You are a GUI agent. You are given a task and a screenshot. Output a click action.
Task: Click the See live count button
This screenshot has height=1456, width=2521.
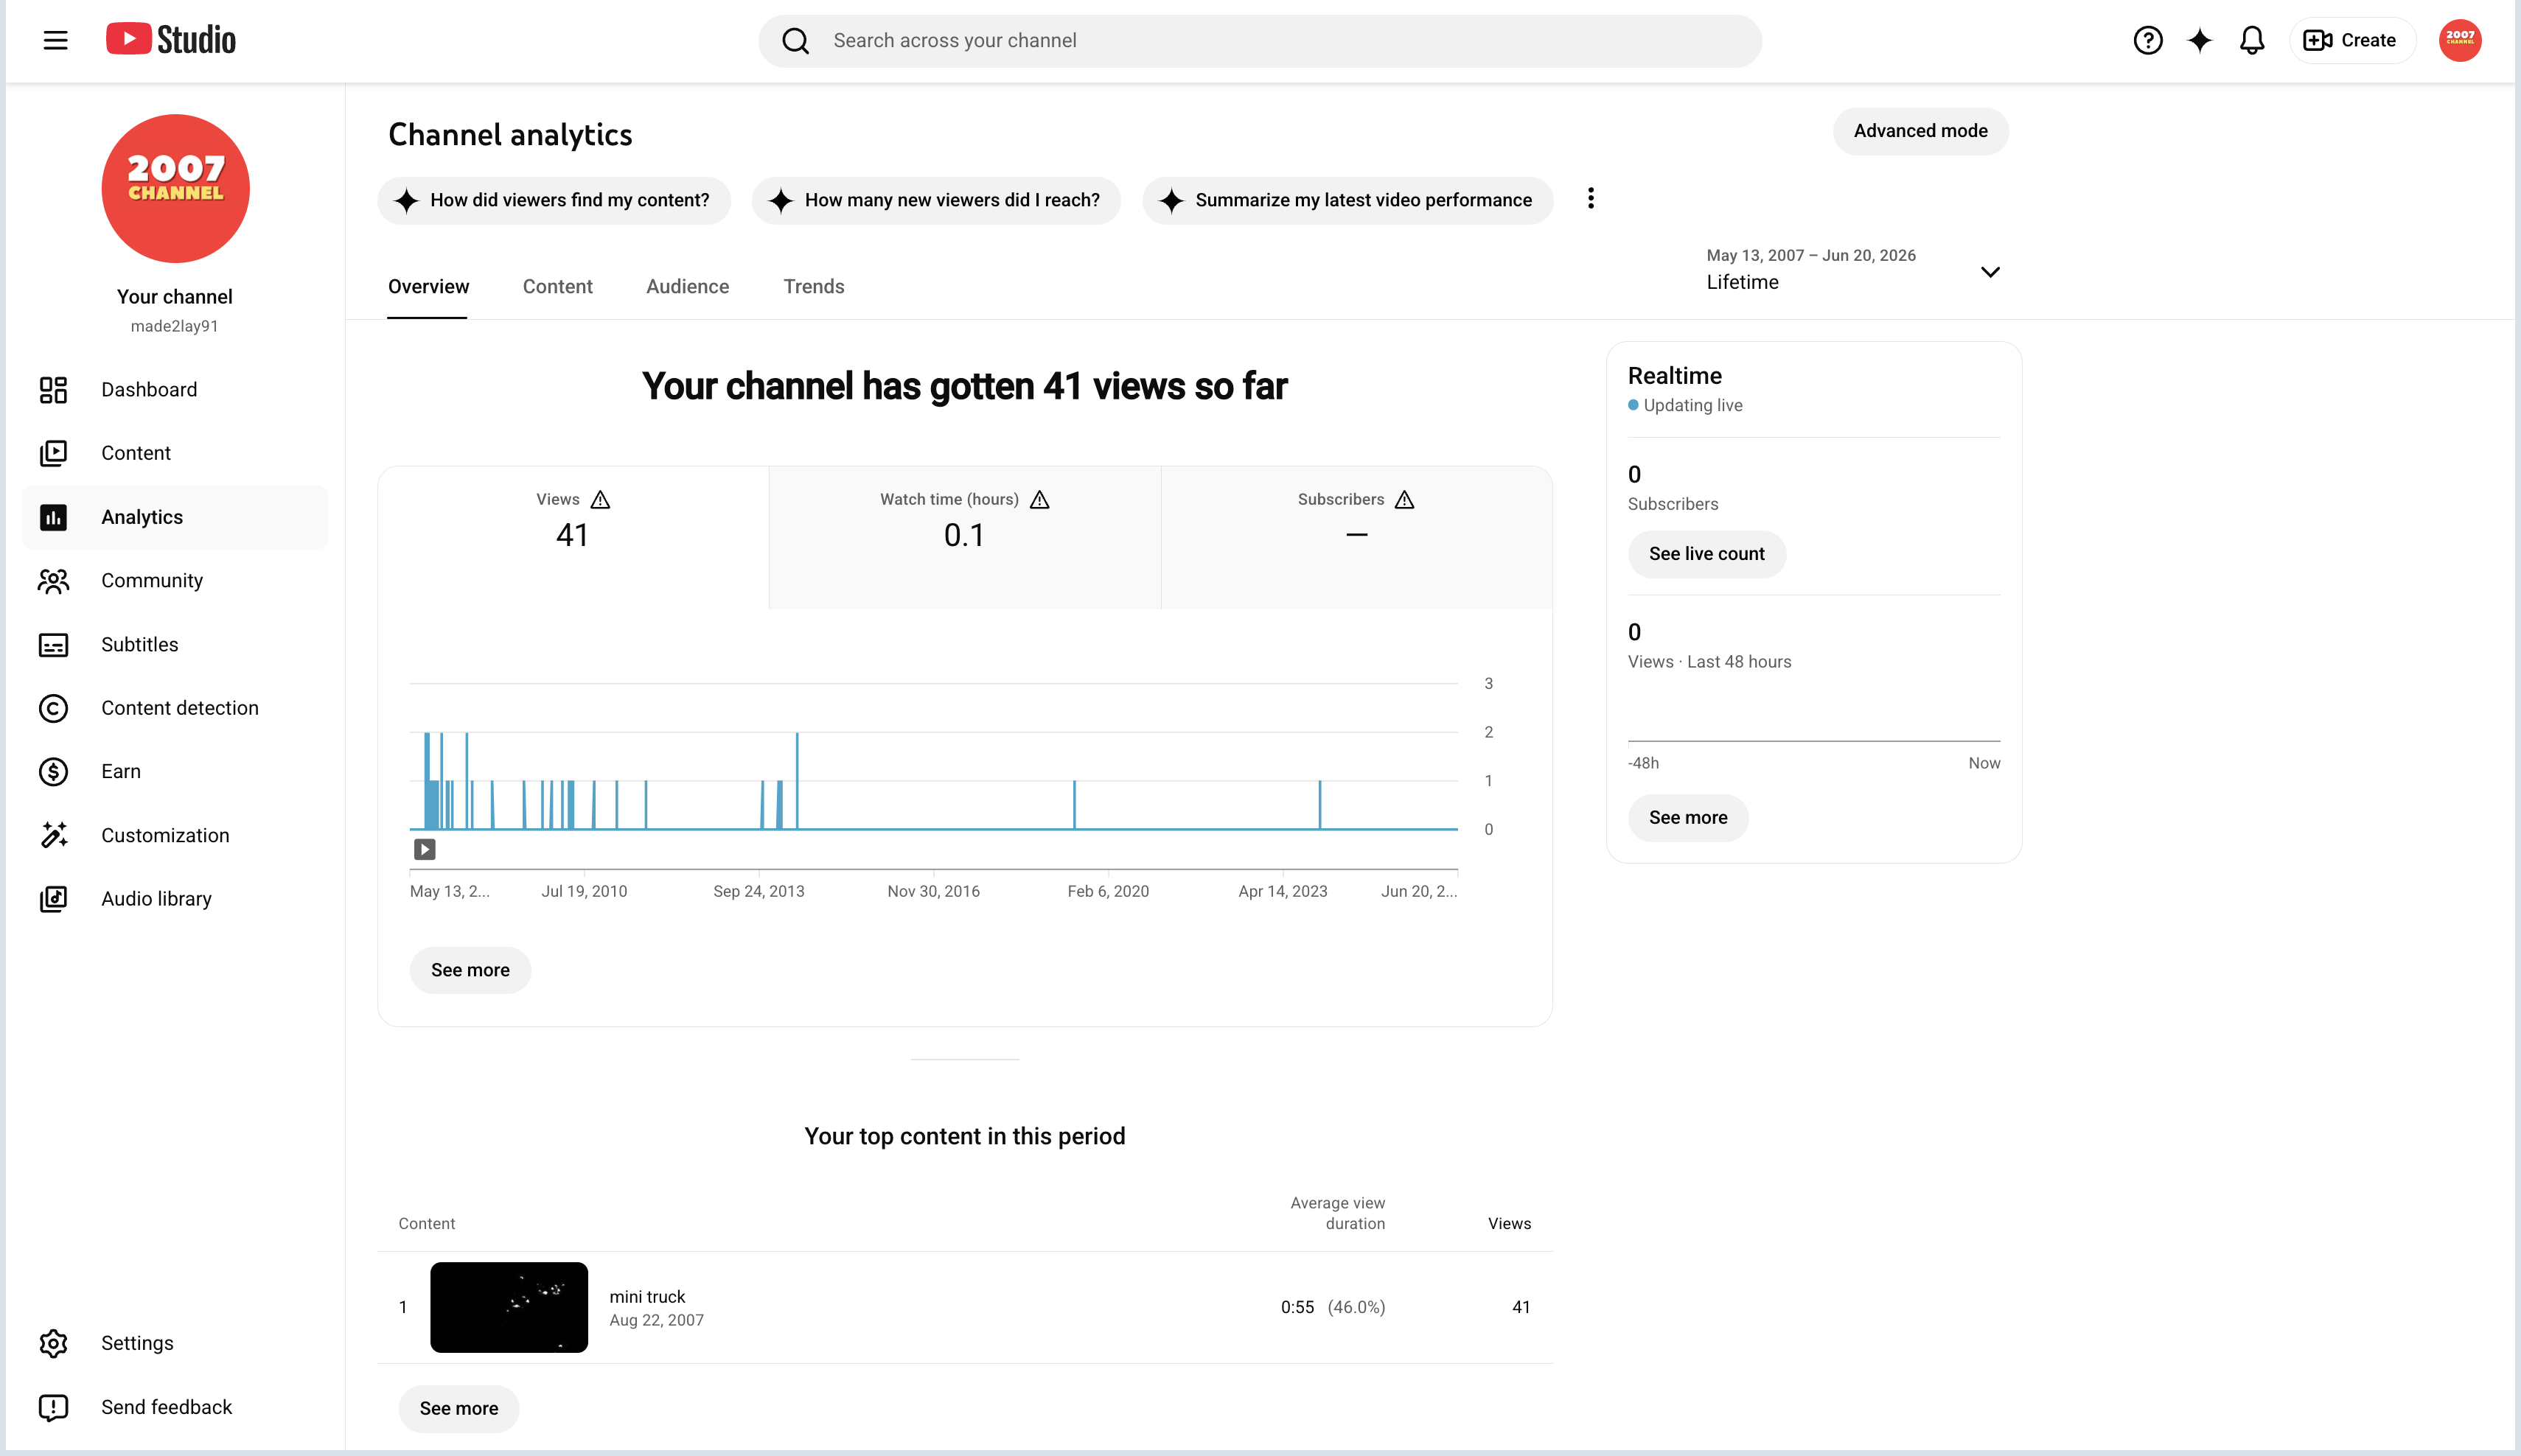point(1706,554)
